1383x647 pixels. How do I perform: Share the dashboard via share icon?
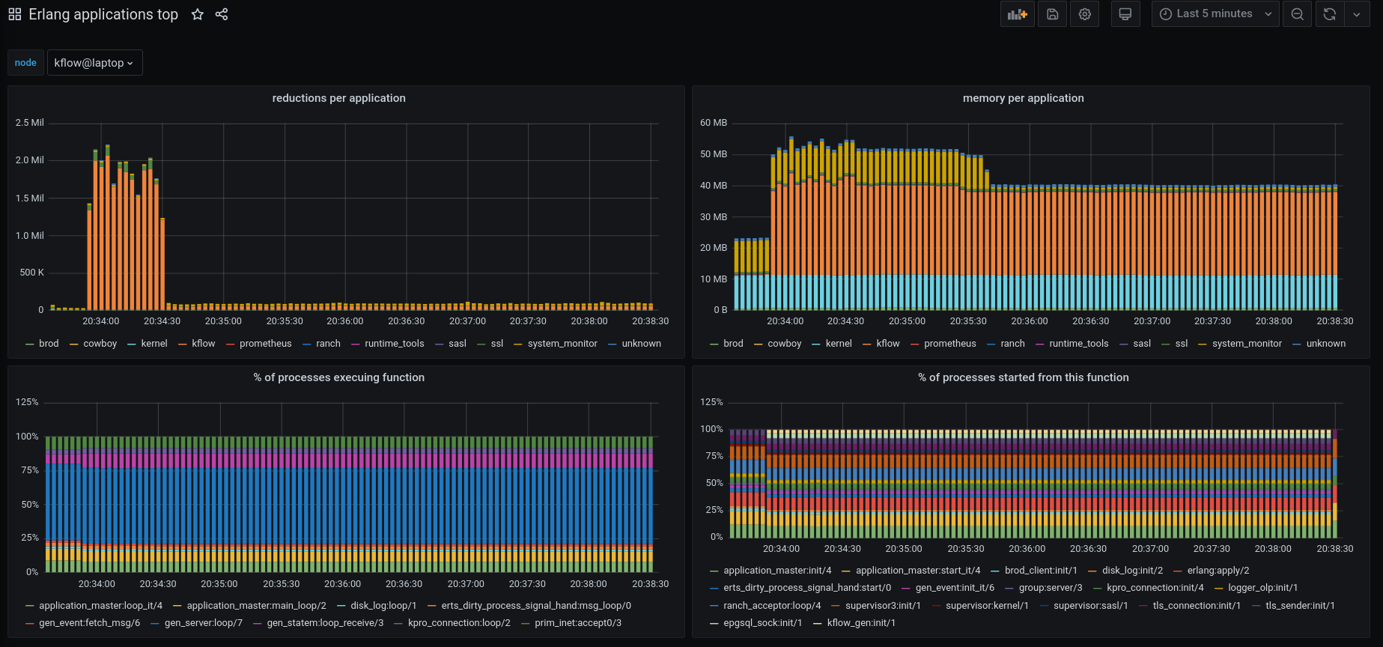point(222,14)
